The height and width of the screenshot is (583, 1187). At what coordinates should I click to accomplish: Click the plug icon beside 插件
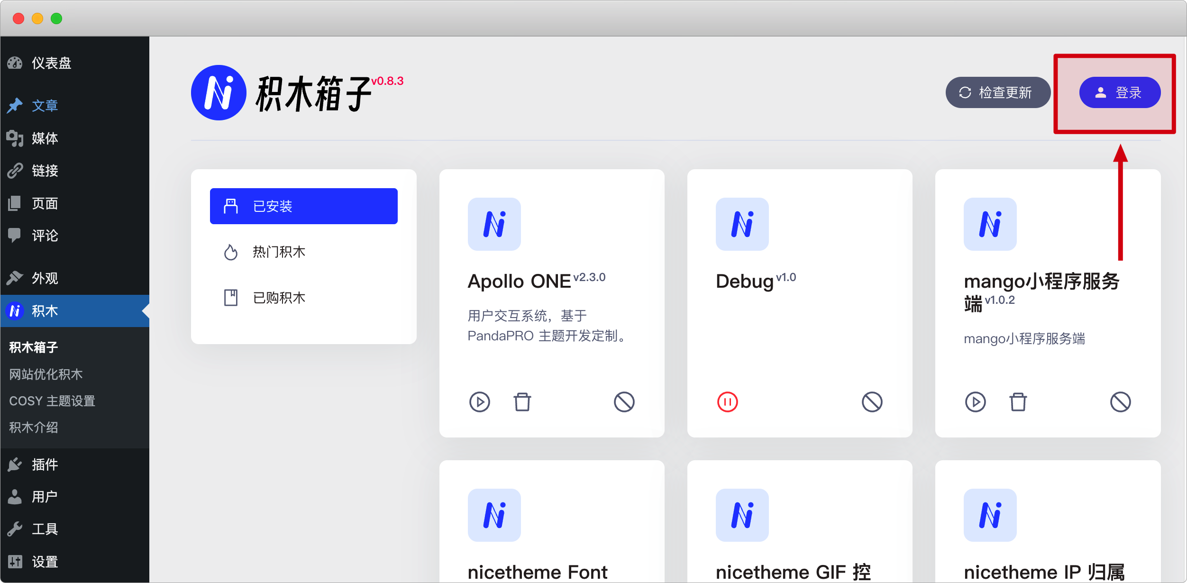15,465
